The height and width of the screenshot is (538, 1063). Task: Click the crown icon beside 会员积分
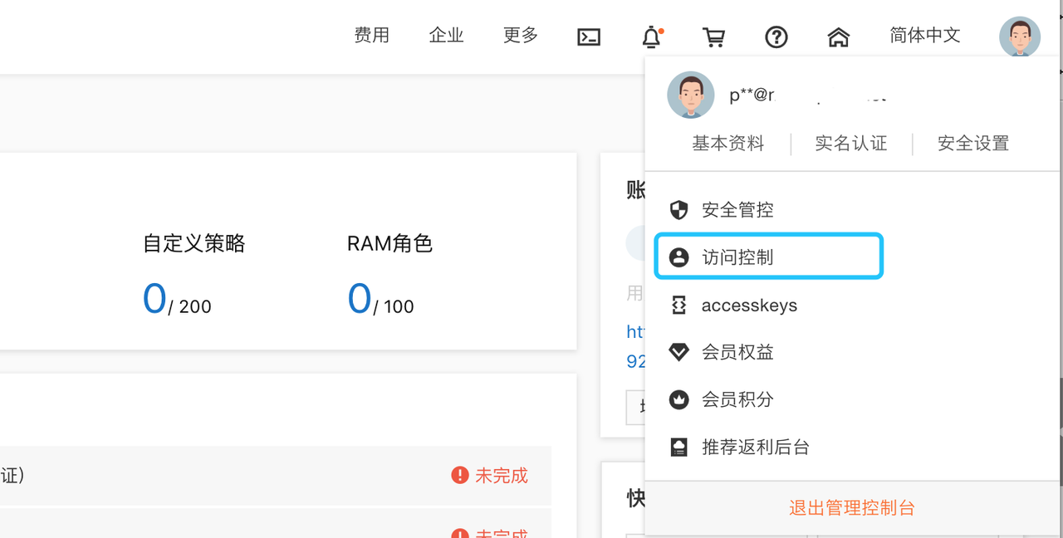click(x=678, y=399)
